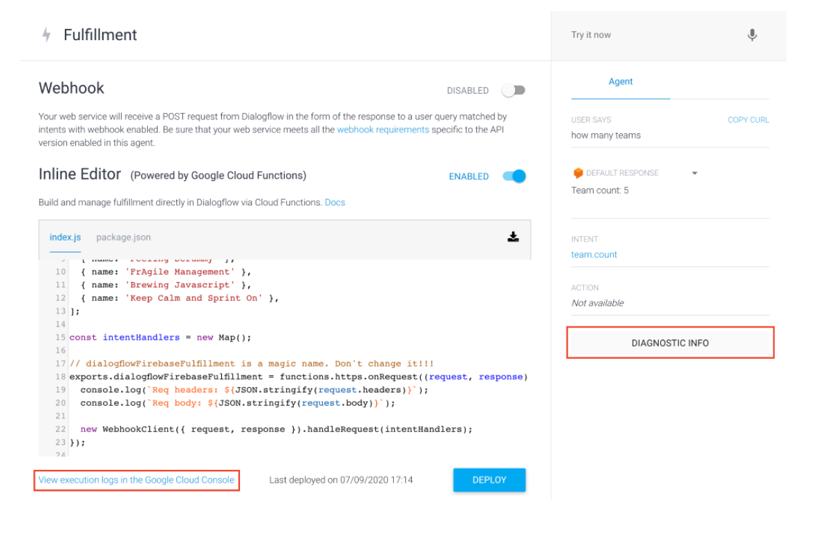Click the download code icon in the editor
The width and height of the screenshot is (835, 537).
(513, 237)
